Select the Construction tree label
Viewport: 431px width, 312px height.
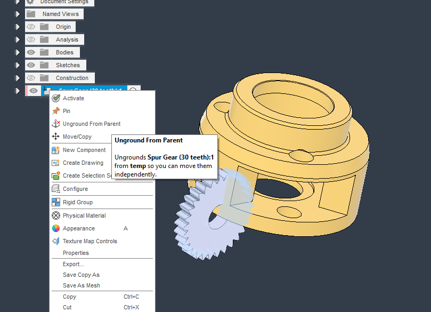coord(72,78)
